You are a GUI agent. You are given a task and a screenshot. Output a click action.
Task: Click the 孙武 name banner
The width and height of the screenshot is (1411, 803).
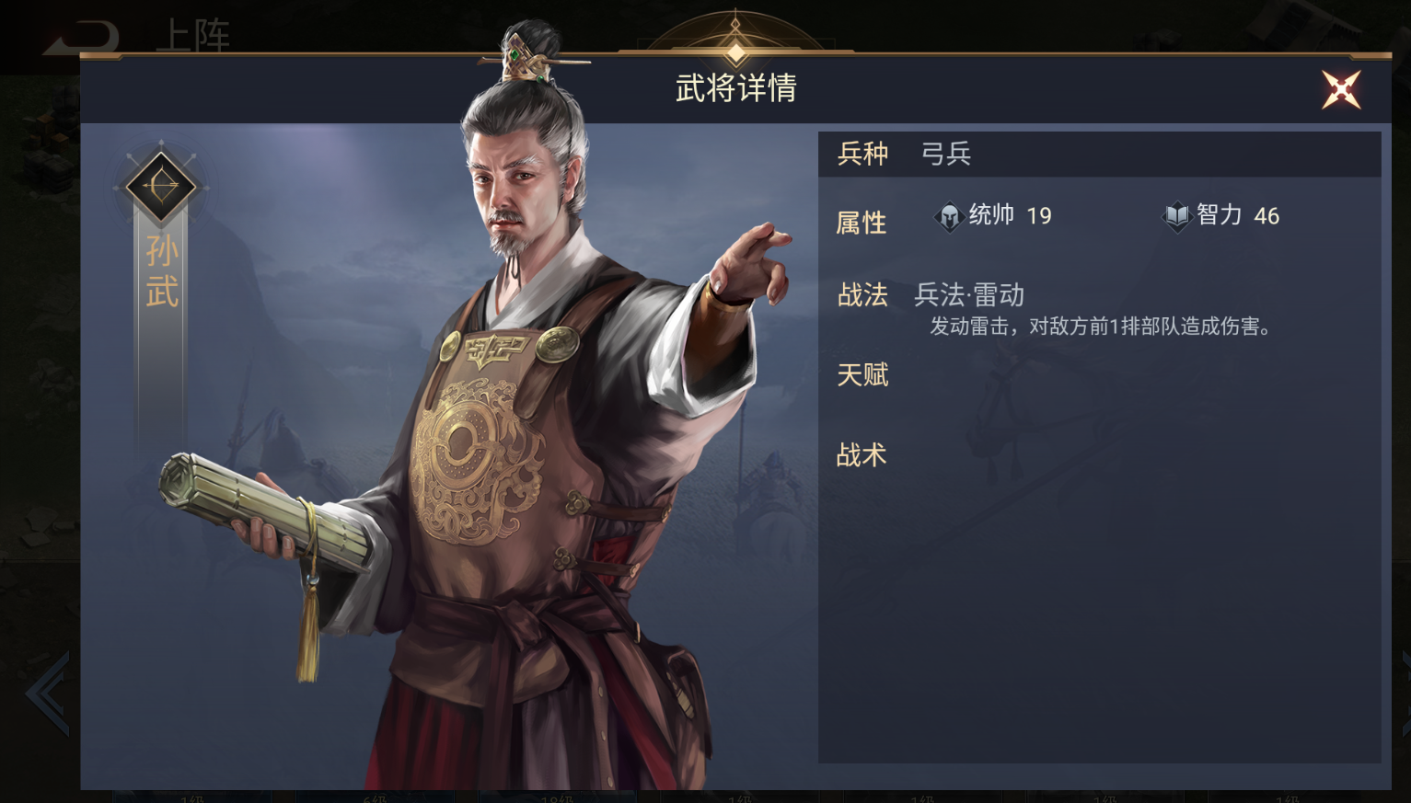pyautogui.click(x=162, y=271)
